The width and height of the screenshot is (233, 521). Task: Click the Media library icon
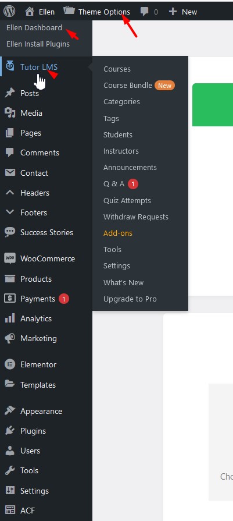(x=10, y=114)
